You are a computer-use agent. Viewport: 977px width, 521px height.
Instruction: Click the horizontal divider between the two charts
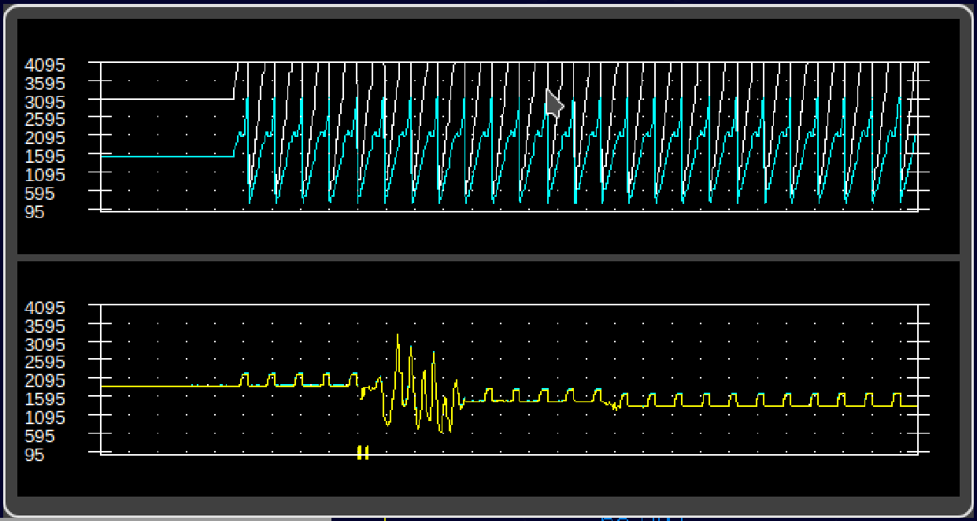point(488,257)
